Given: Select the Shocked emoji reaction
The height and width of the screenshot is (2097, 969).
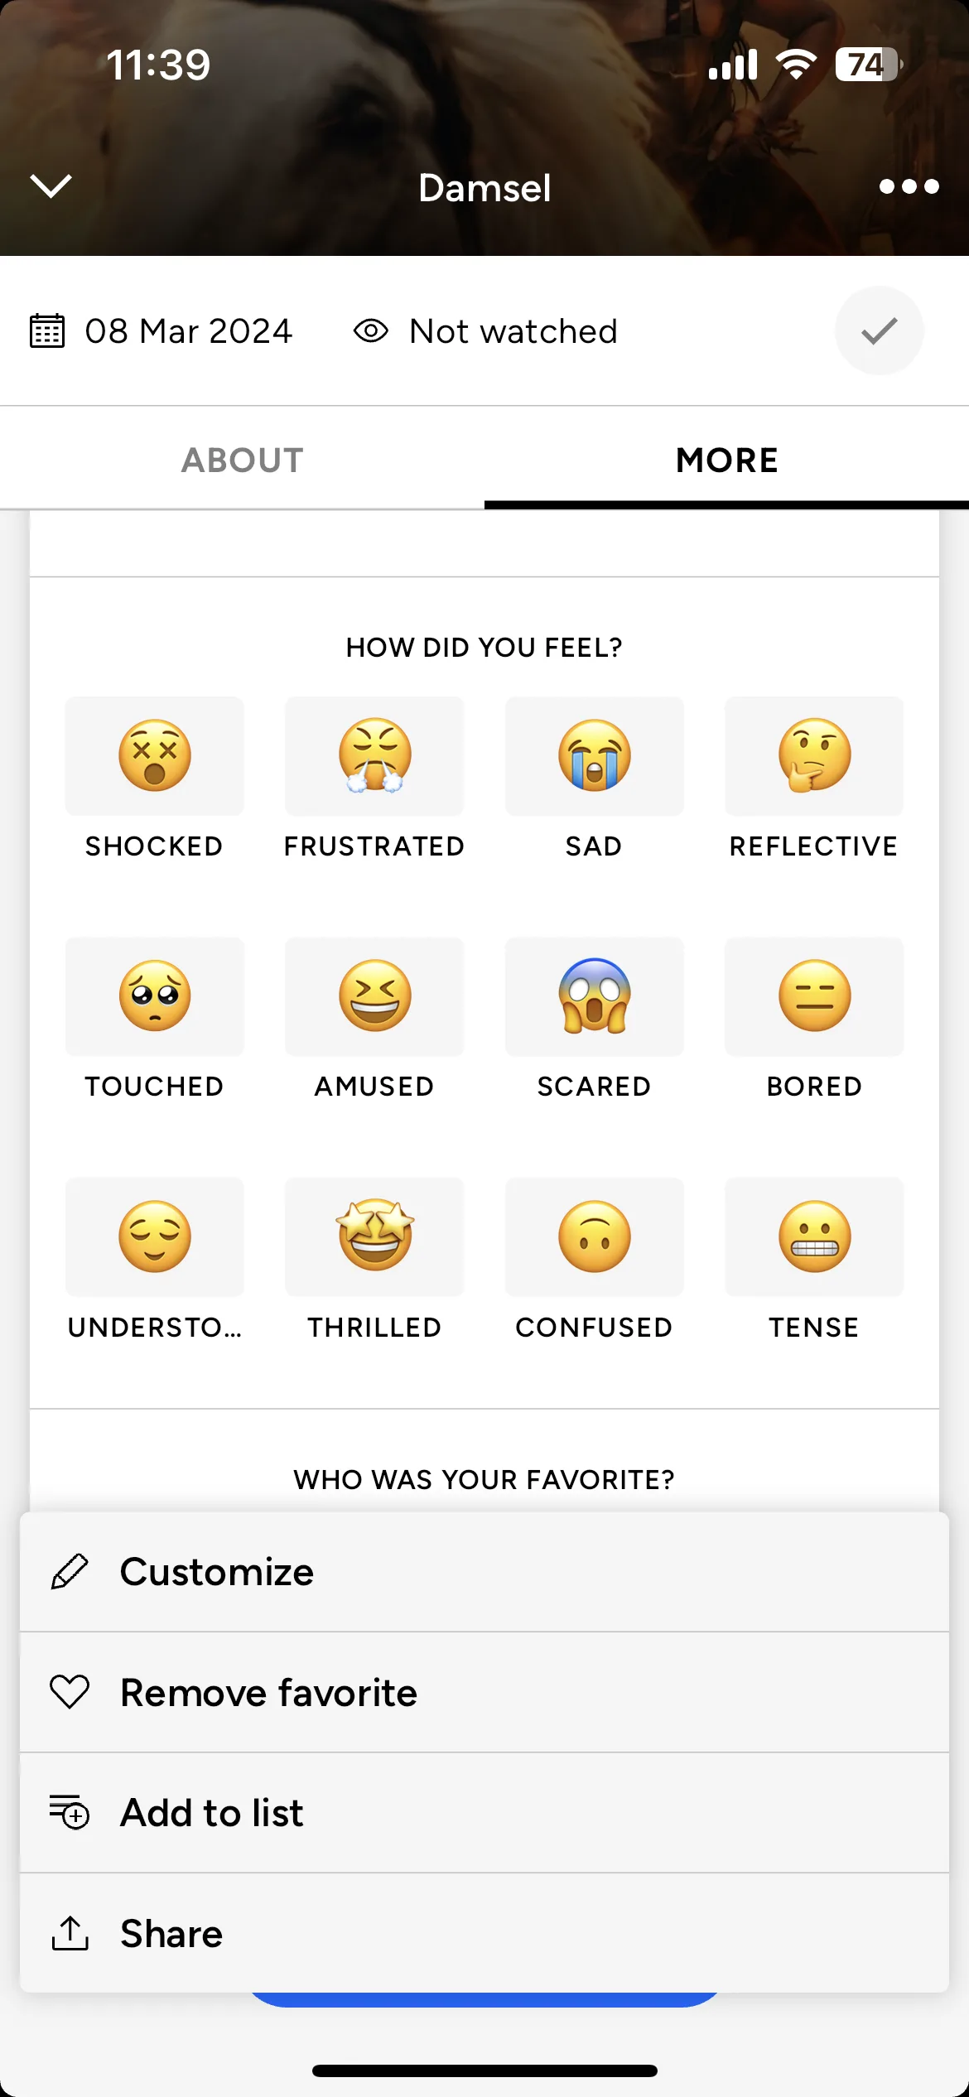Looking at the screenshot, I should [x=155, y=756].
